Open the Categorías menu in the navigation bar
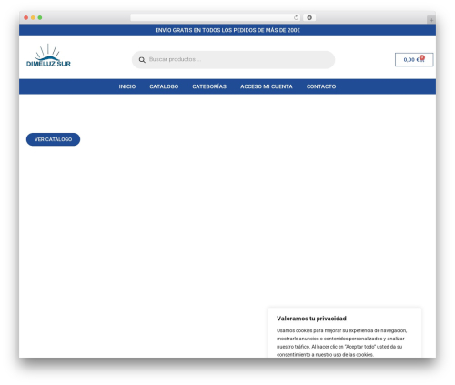Image resolution: width=455 pixels, height=385 pixels. 209,86
